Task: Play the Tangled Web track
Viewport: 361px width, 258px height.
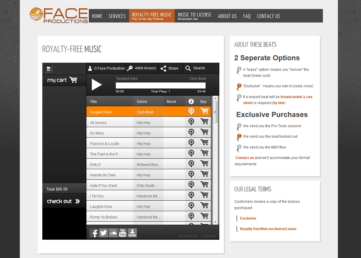Action: (x=97, y=85)
